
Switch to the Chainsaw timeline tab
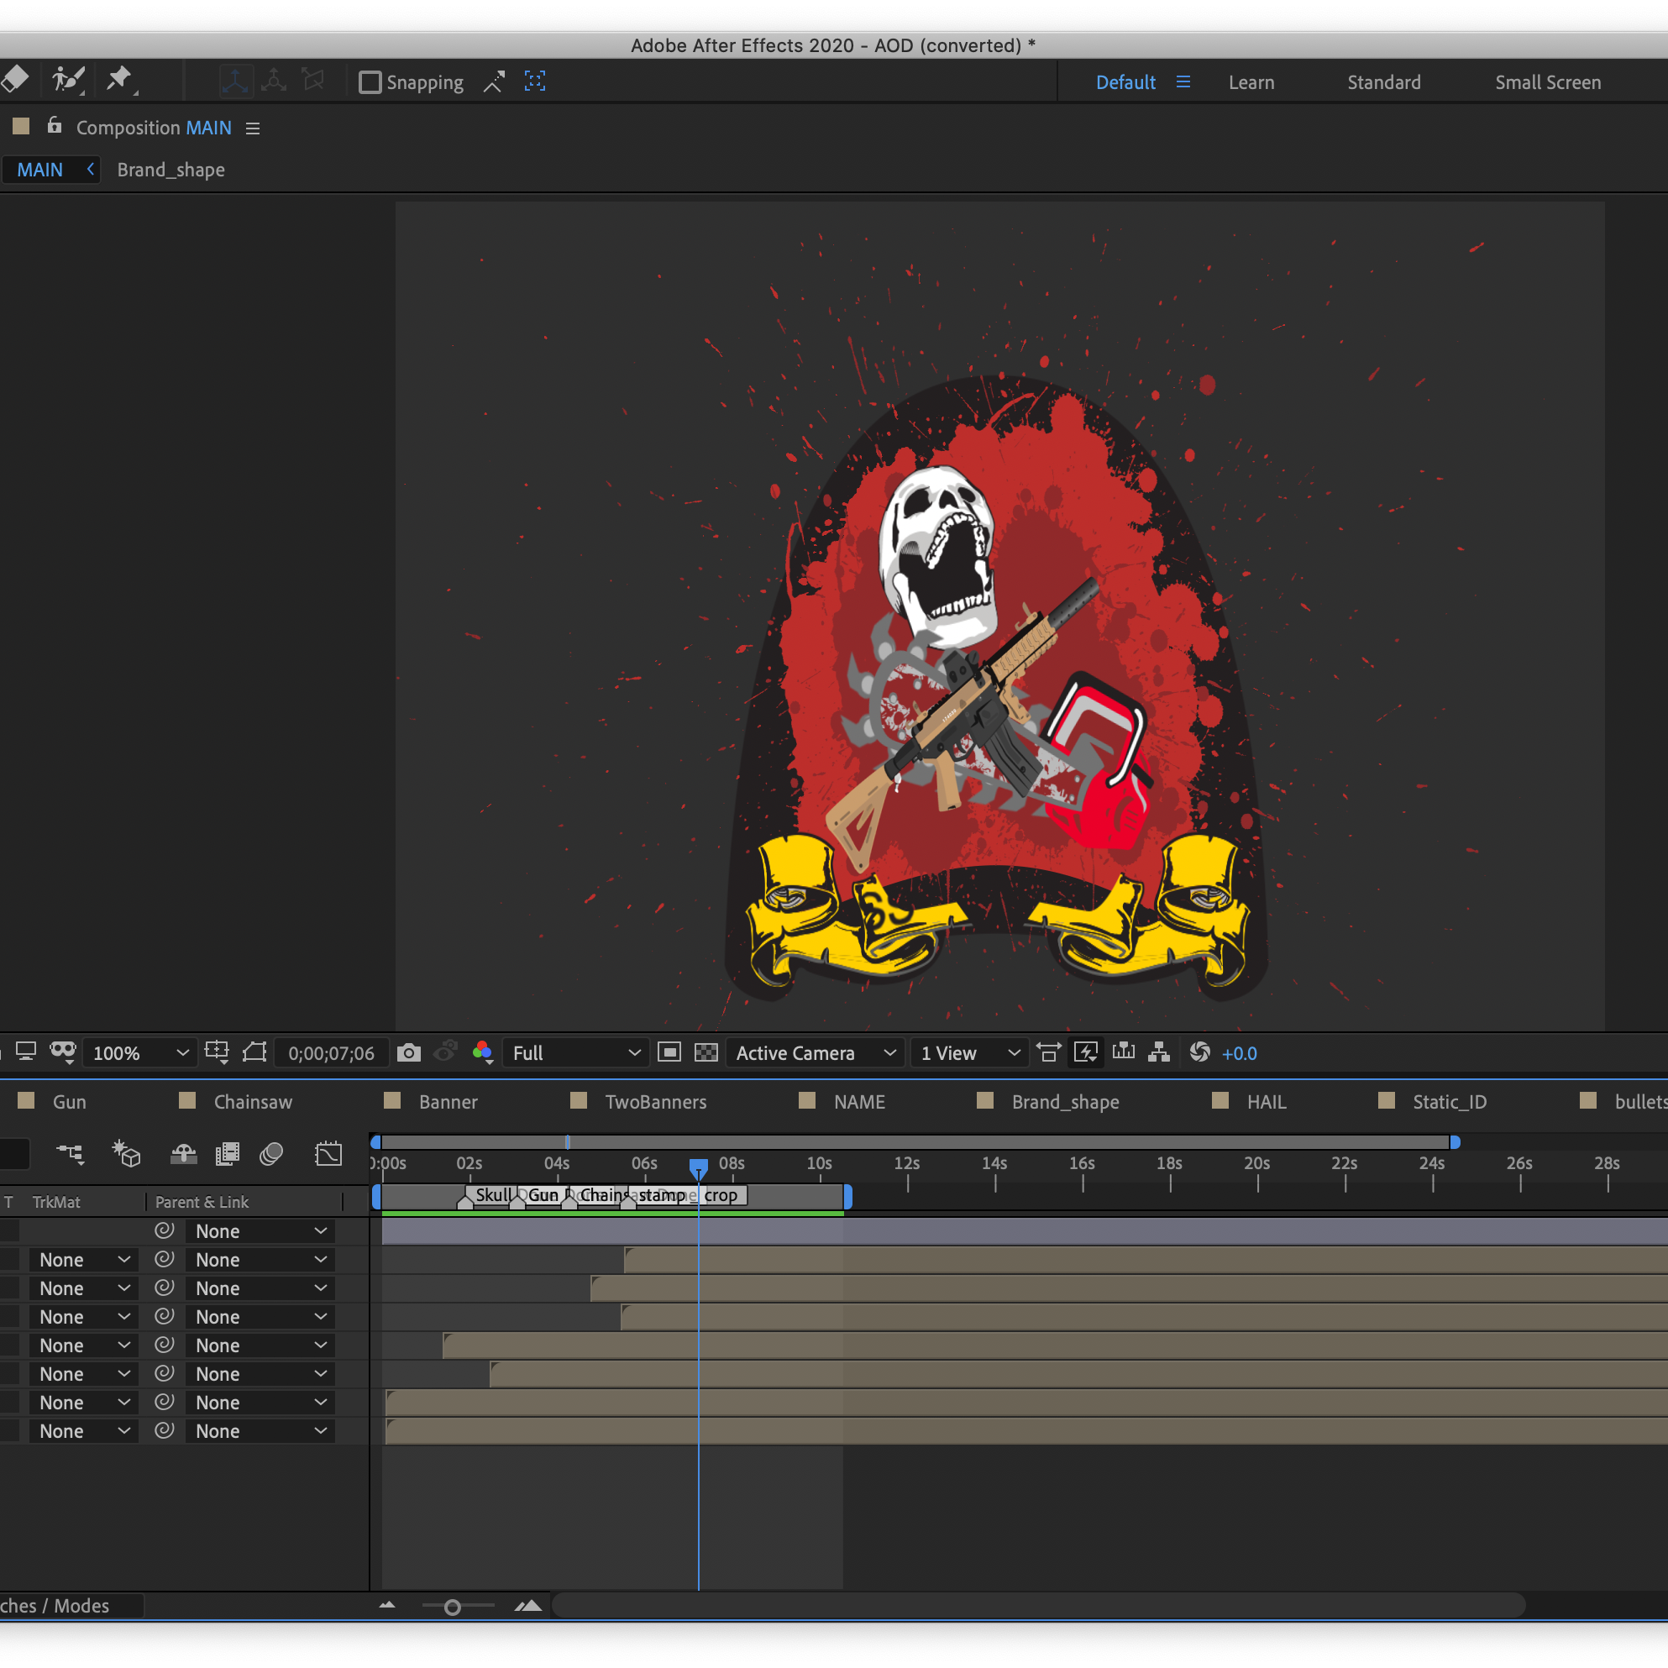click(x=252, y=1102)
